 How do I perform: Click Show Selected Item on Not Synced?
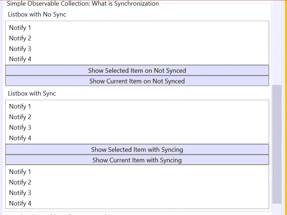[x=137, y=70]
